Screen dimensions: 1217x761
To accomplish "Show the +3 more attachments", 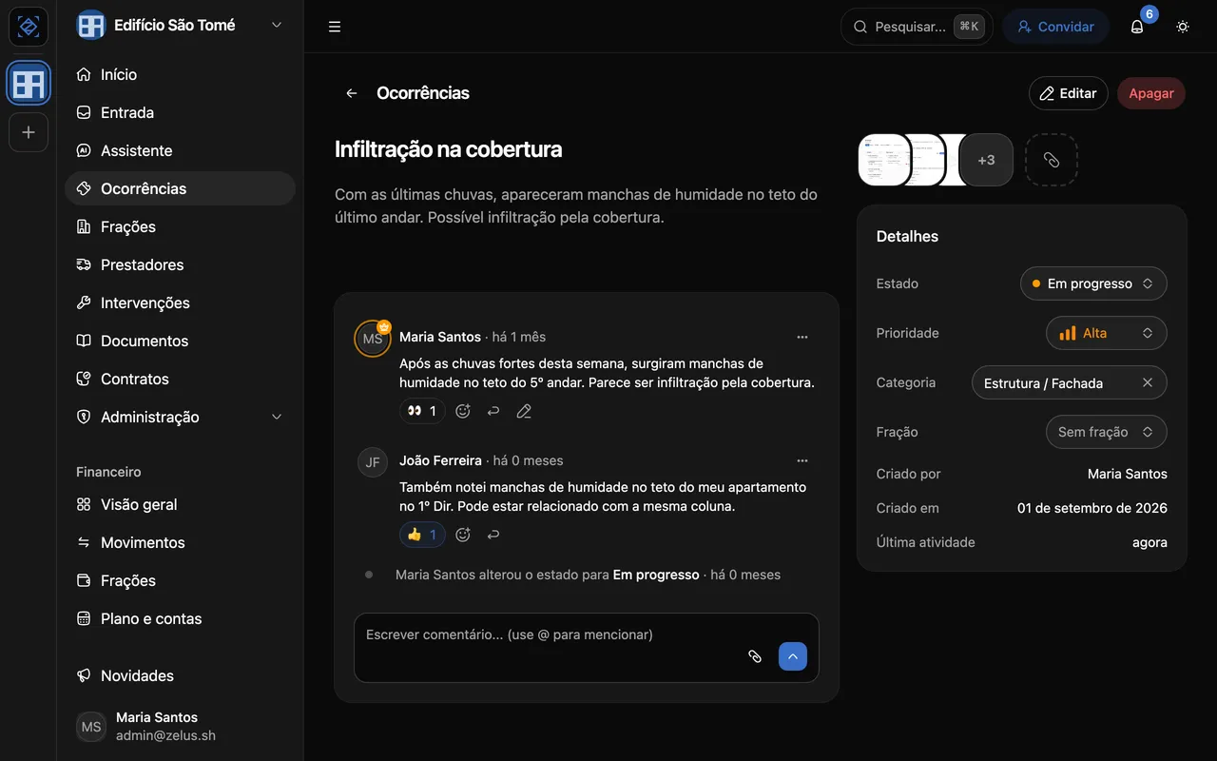I will coord(987,160).
